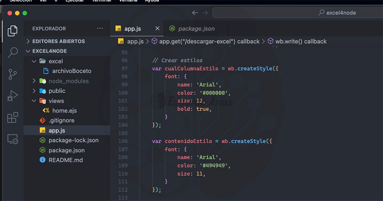
Task: Click line number 106 in gutter
Action: [123, 141]
